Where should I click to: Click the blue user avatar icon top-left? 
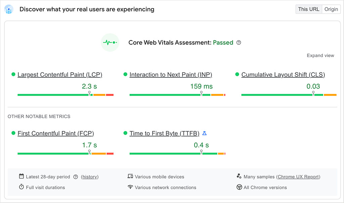click(9, 9)
